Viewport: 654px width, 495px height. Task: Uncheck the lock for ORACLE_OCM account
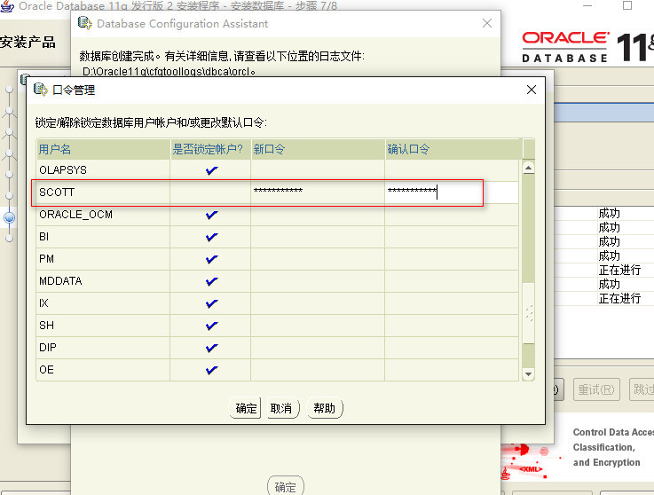pyautogui.click(x=211, y=215)
